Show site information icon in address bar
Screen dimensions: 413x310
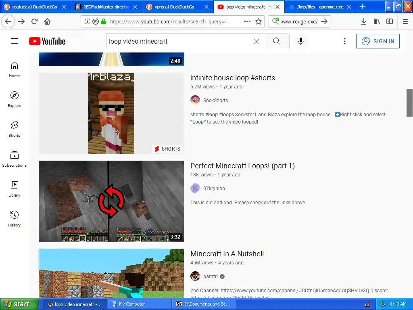pyautogui.click(x=87, y=21)
